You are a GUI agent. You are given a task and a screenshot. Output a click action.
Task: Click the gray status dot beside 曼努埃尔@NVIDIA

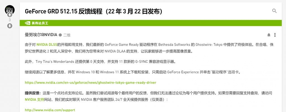coord(60,35)
